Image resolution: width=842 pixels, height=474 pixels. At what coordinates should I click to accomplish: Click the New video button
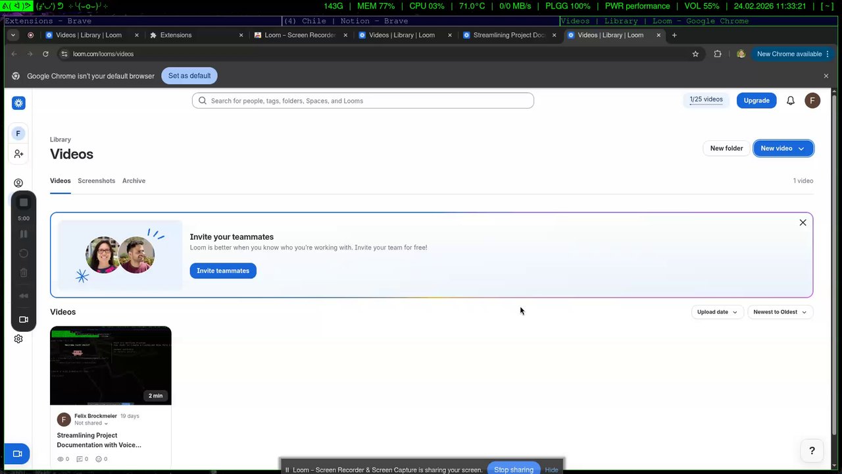(783, 148)
